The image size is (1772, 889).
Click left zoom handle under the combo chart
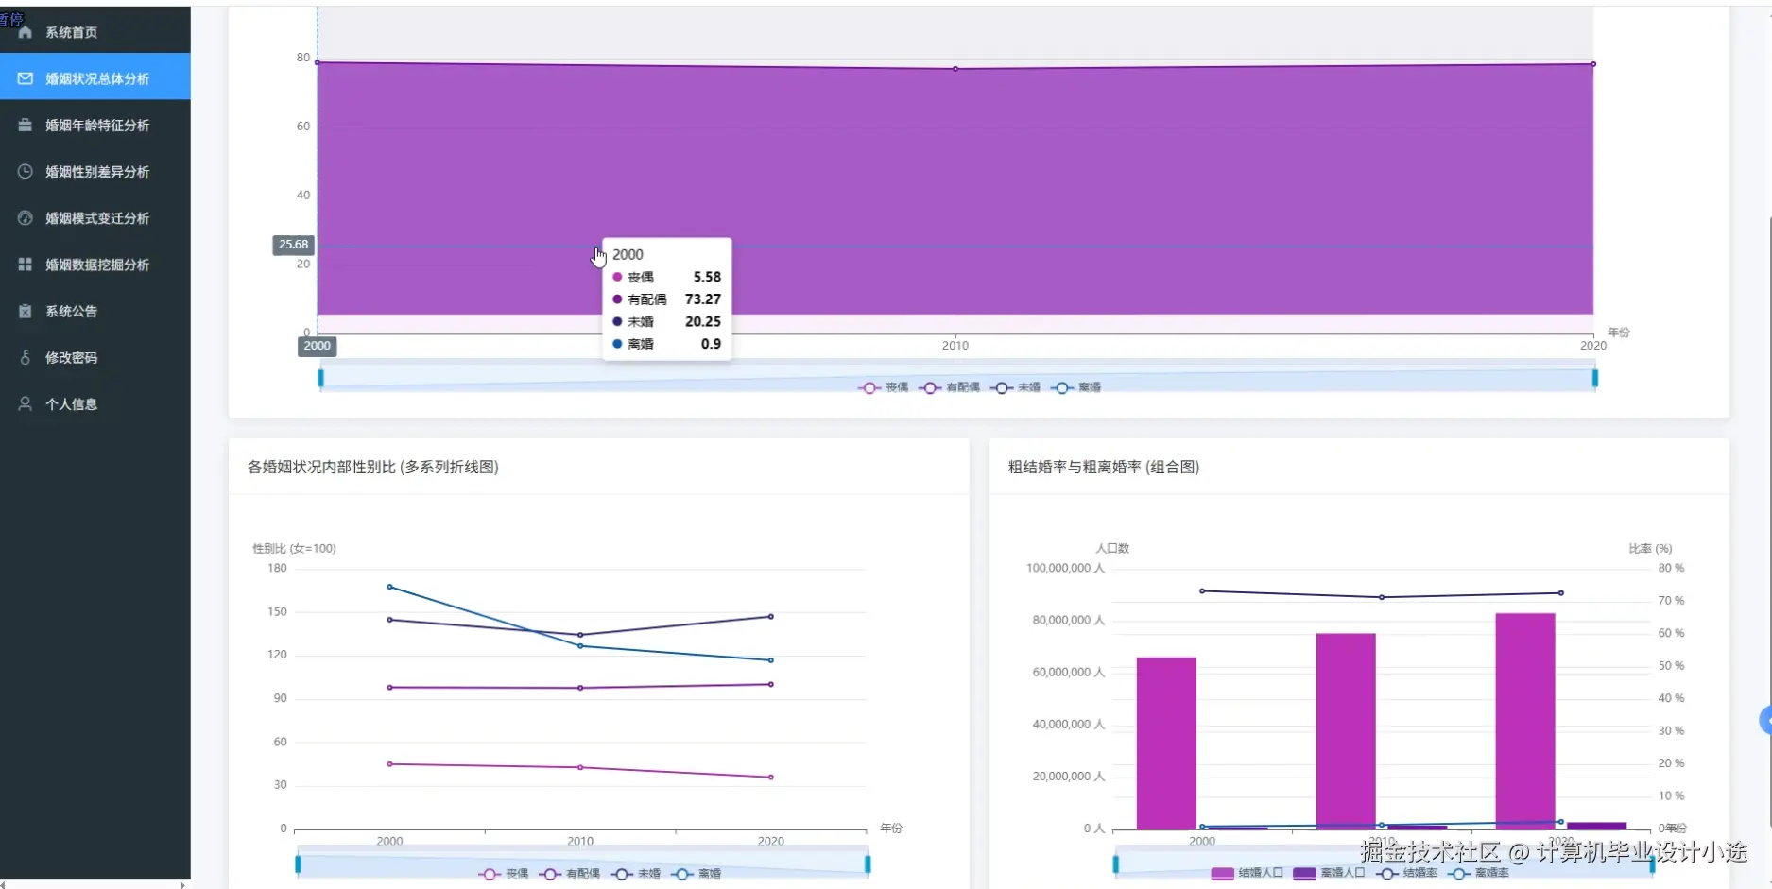[x=1116, y=863]
